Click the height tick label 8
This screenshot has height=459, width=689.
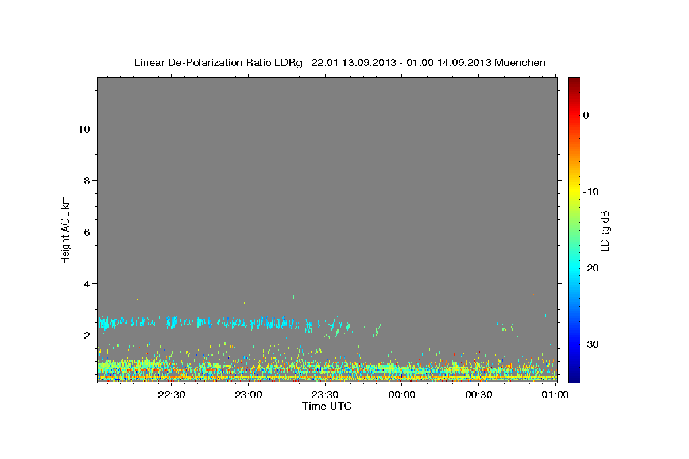(86, 181)
